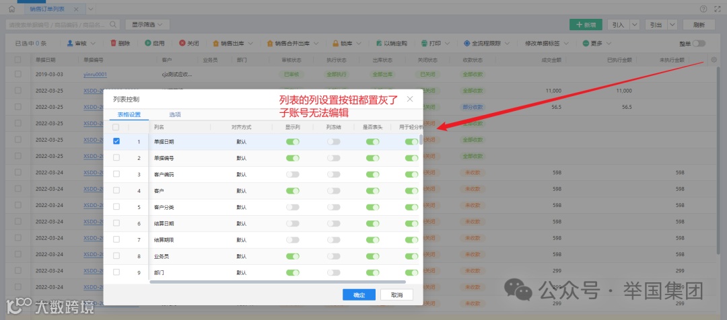This screenshot has height=320, width=727.
Task: Tick the dialog header select-all checkbox
Action: coord(116,127)
